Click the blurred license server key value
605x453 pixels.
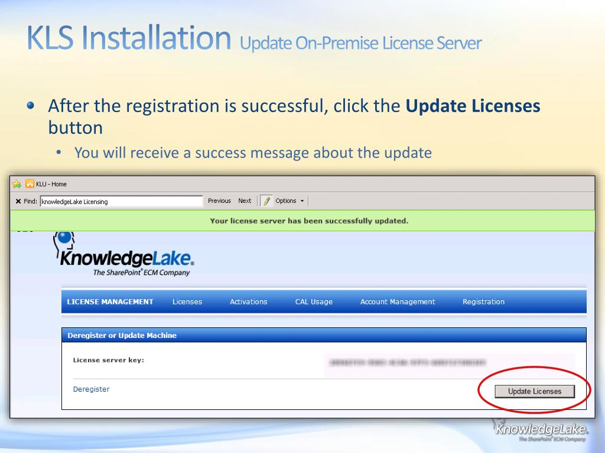tap(407, 362)
